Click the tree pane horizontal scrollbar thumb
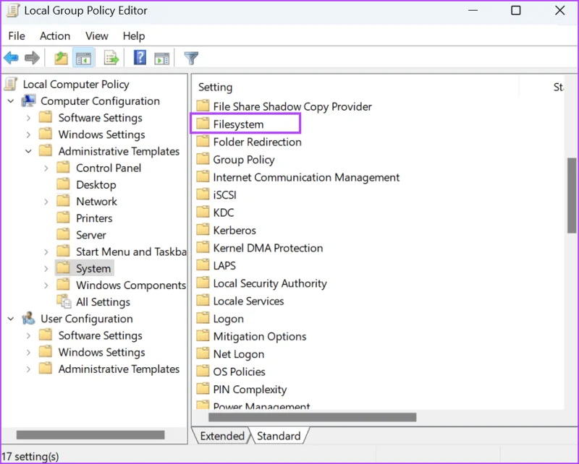This screenshot has width=579, height=464. point(90,435)
